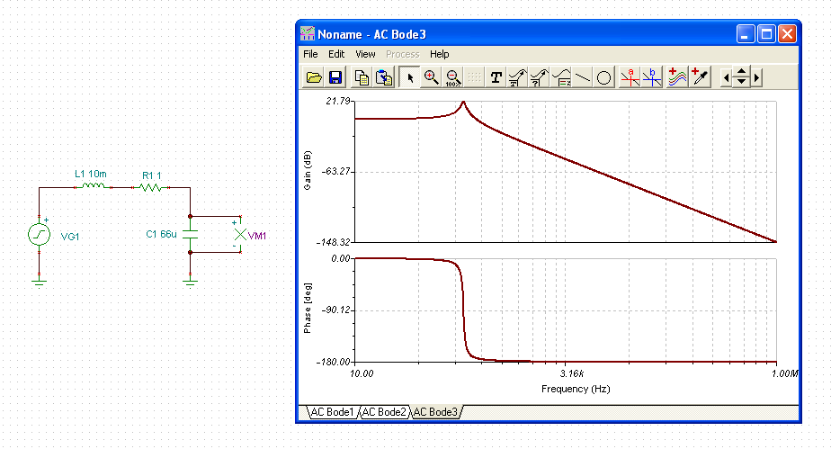The height and width of the screenshot is (449, 831).
Task: Activate cursor a icon
Action: pos(630,78)
